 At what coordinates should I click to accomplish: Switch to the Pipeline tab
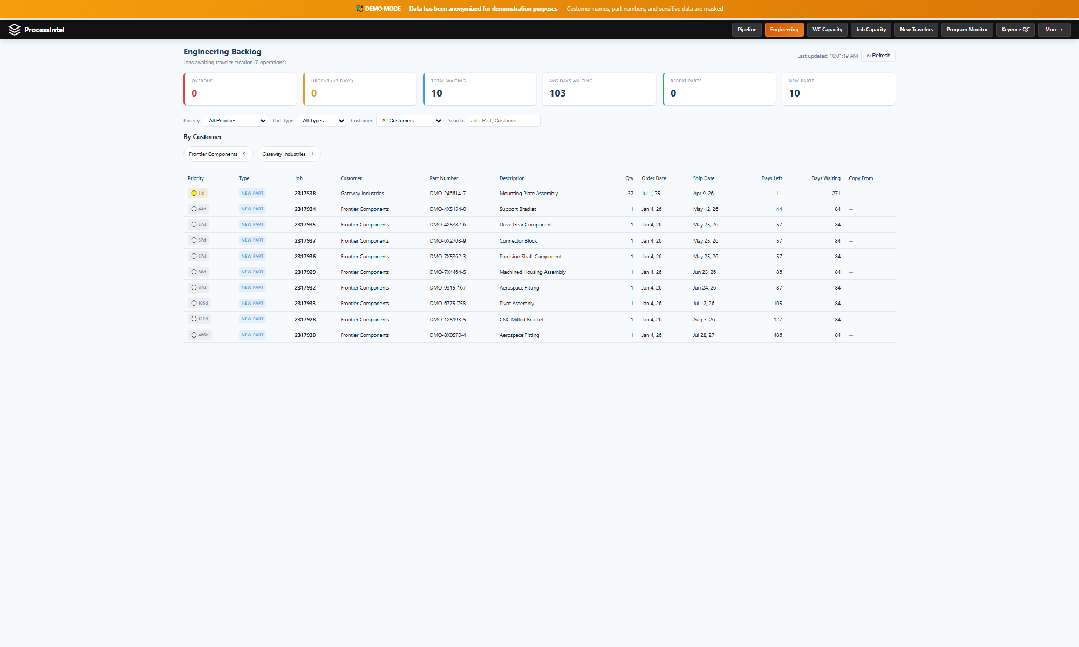pos(747,30)
